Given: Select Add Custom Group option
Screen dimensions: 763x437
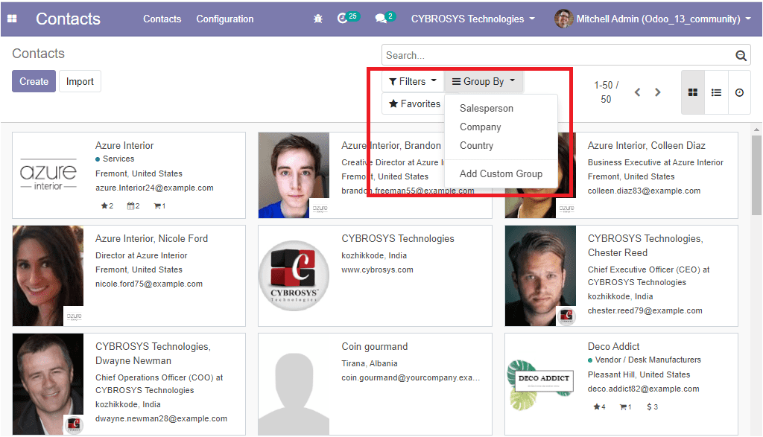Looking at the screenshot, I should tap(501, 173).
